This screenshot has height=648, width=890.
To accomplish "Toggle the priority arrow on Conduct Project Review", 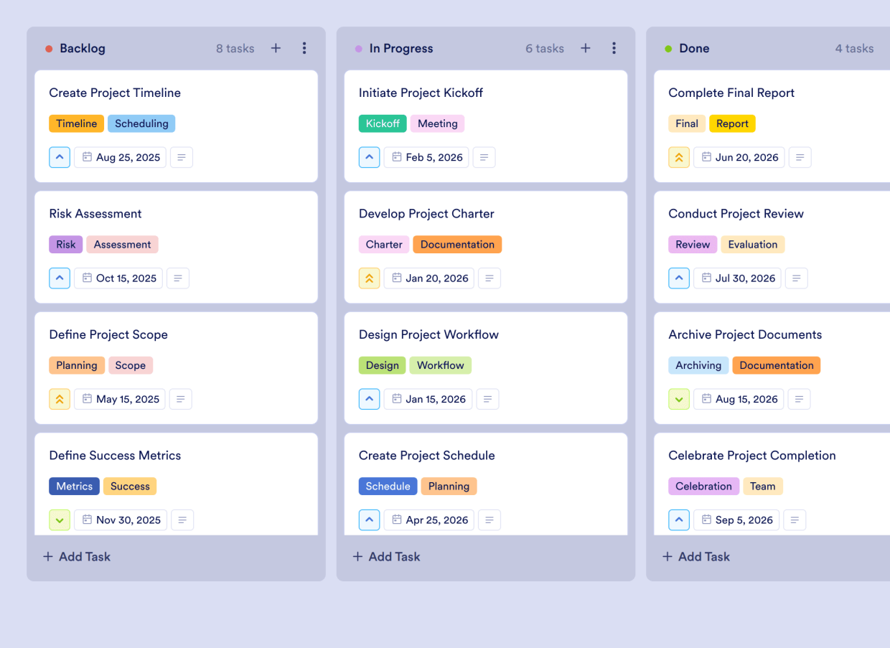I will point(679,278).
